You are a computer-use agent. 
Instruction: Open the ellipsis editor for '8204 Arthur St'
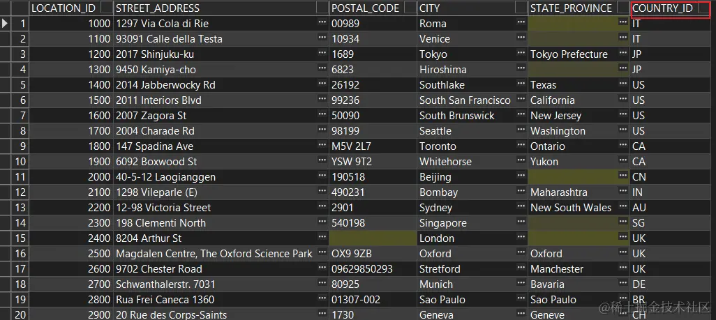click(x=322, y=237)
